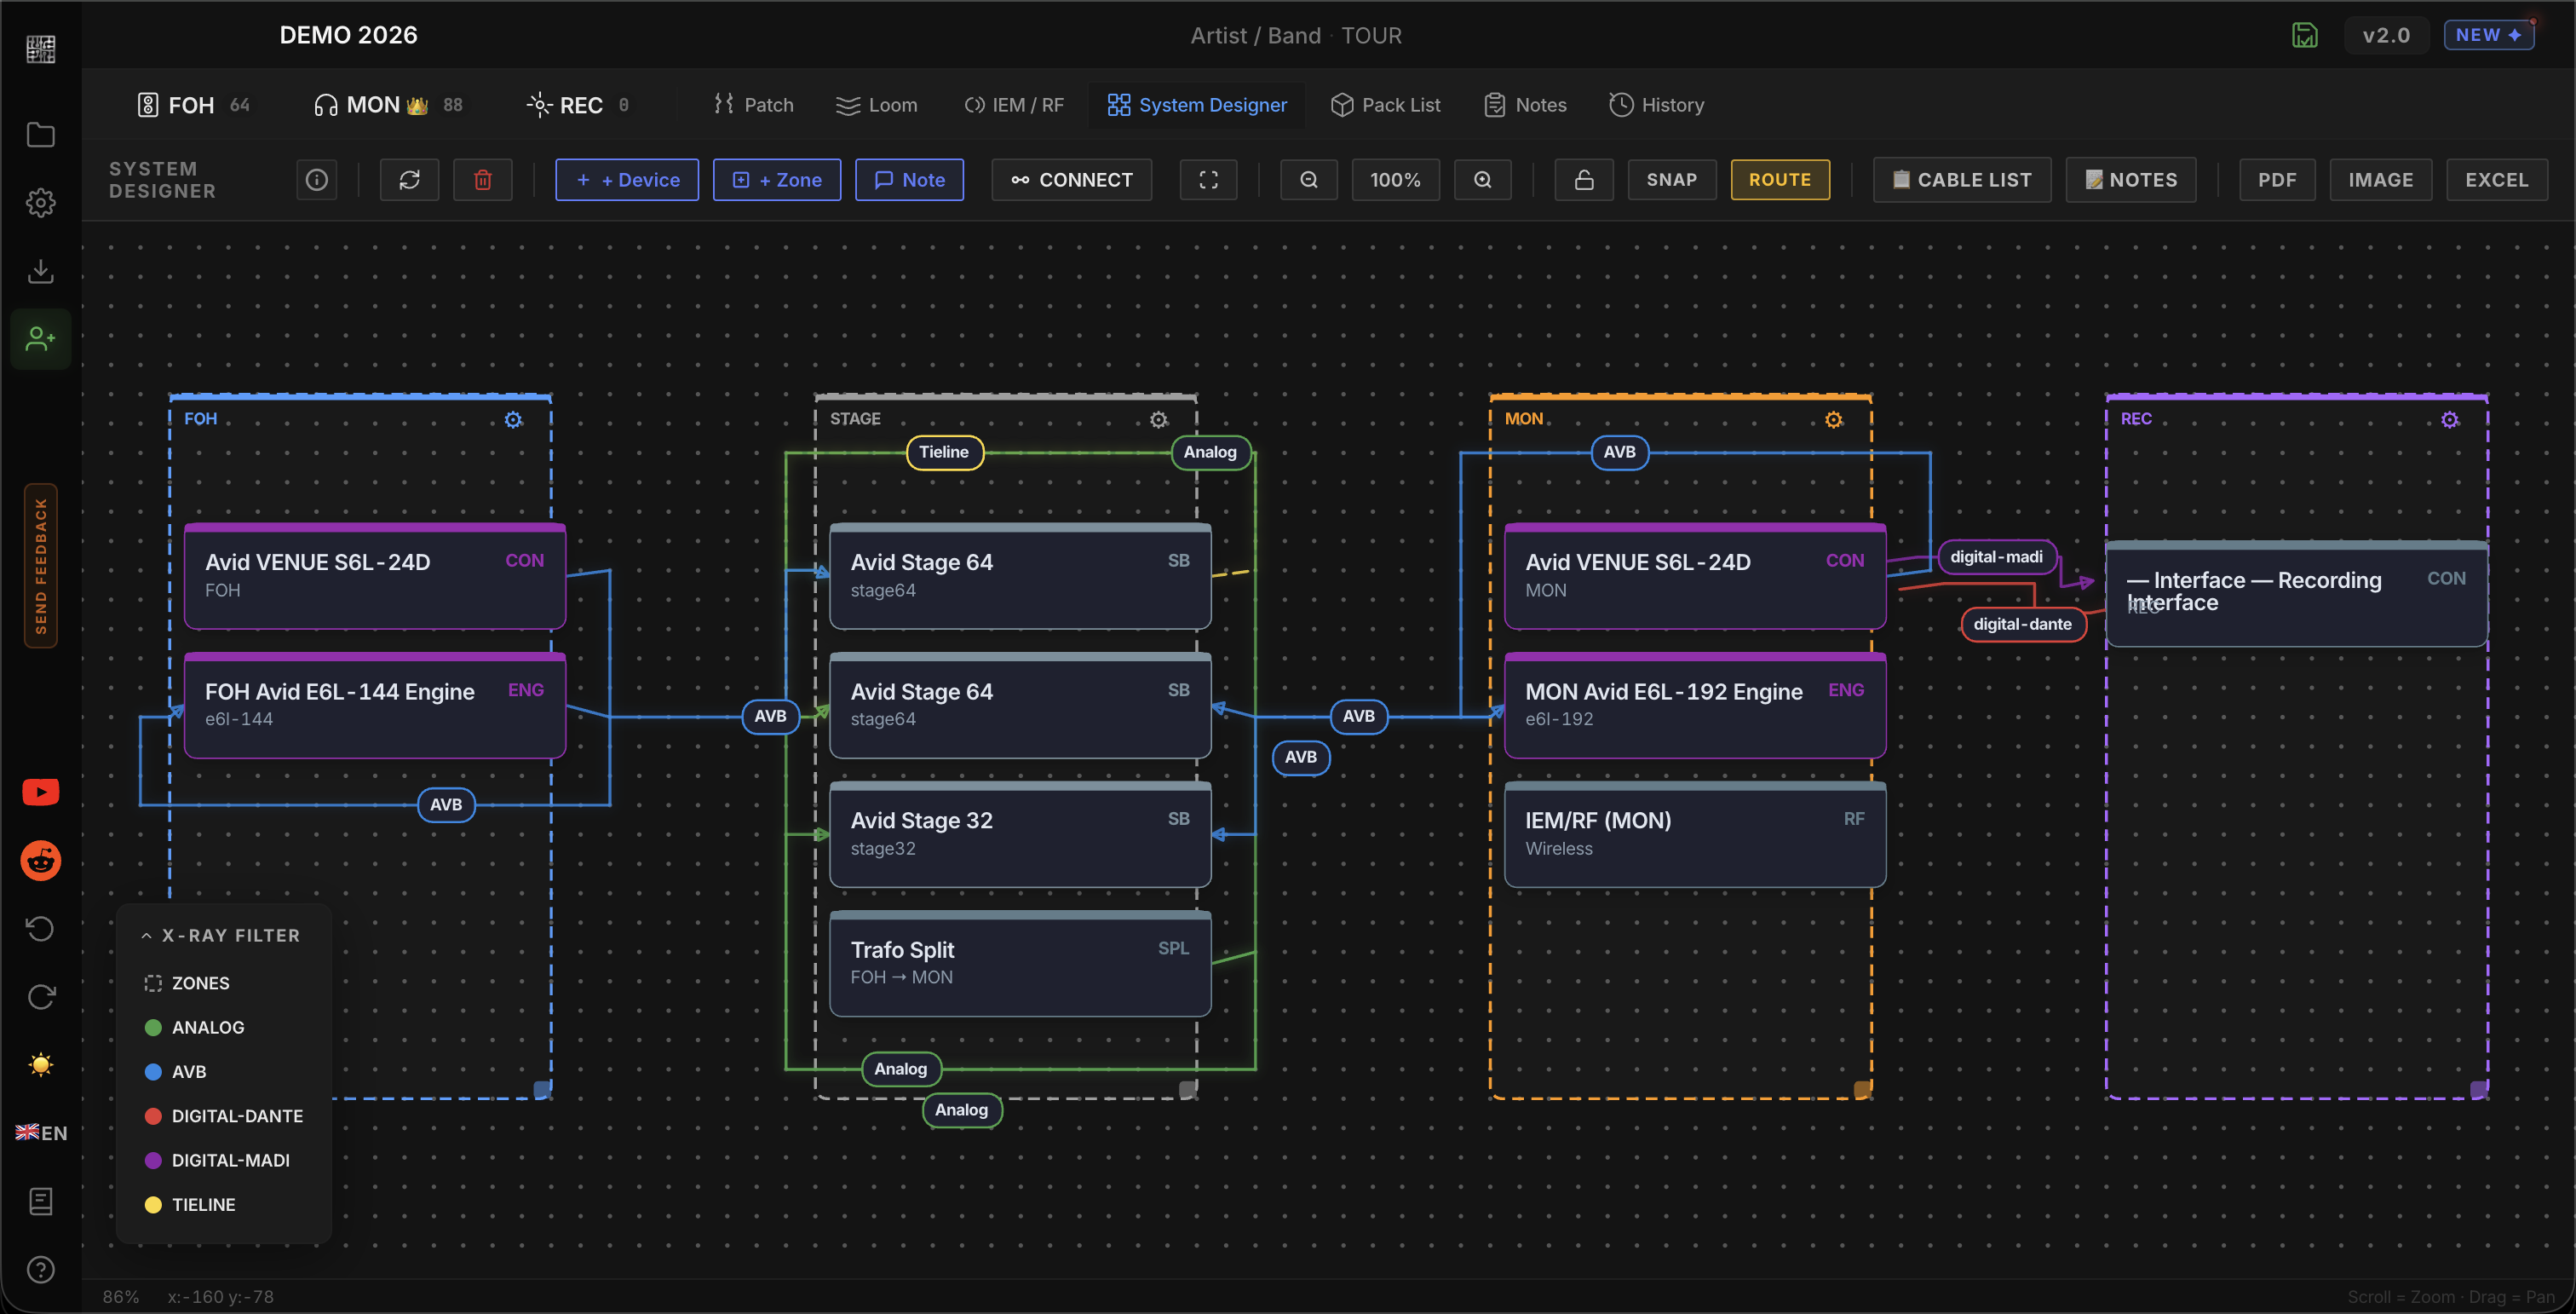Click the refresh icon in designer toolbar
The image size is (2576, 1314).
(x=409, y=180)
